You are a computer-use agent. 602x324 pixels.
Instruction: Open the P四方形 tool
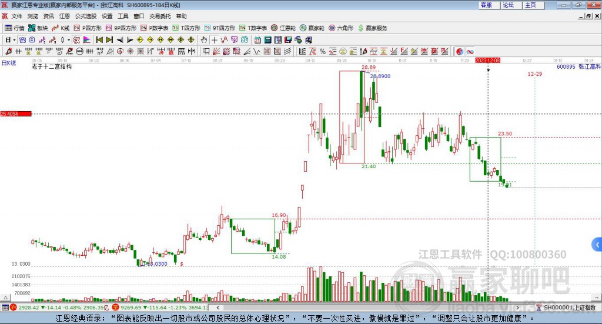tap(87, 28)
